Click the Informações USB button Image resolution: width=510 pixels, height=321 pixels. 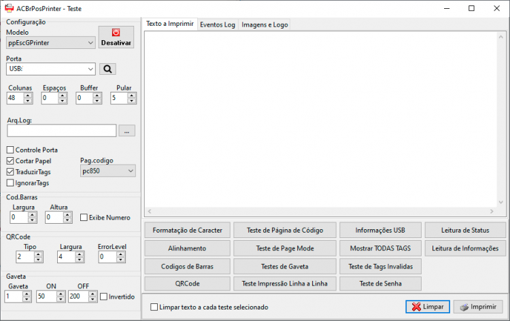[x=380, y=231]
